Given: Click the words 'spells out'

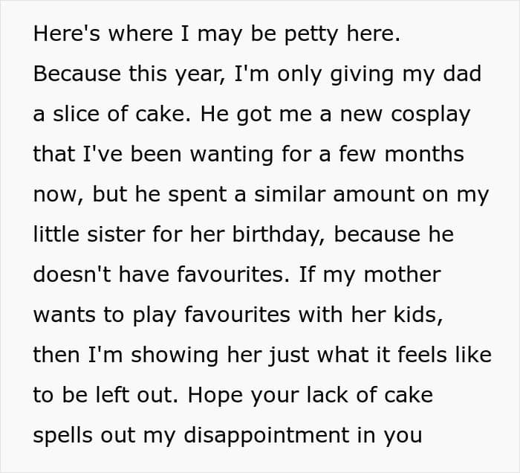Looking at the screenshot, I should click(x=84, y=436).
